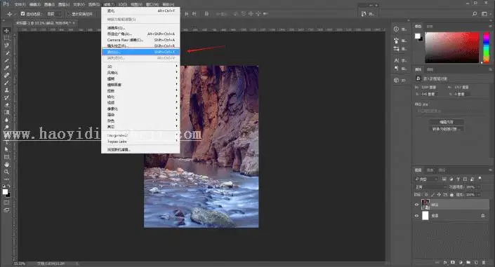Switch to the 色板 Swatches tab
Image resolution: width=495 pixels, height=267 pixels.
430,27
